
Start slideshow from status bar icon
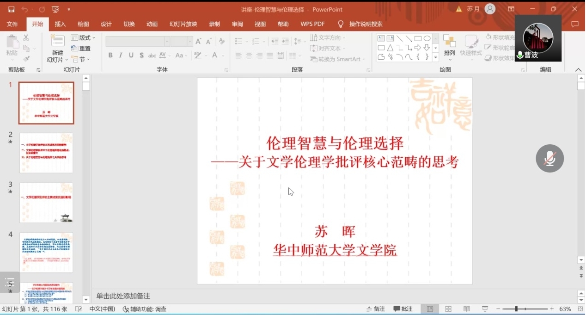click(x=485, y=309)
